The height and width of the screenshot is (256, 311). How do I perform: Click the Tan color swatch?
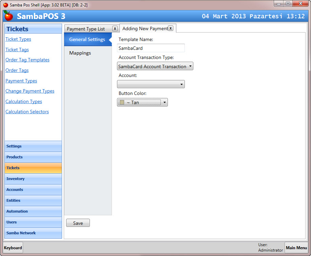click(122, 102)
